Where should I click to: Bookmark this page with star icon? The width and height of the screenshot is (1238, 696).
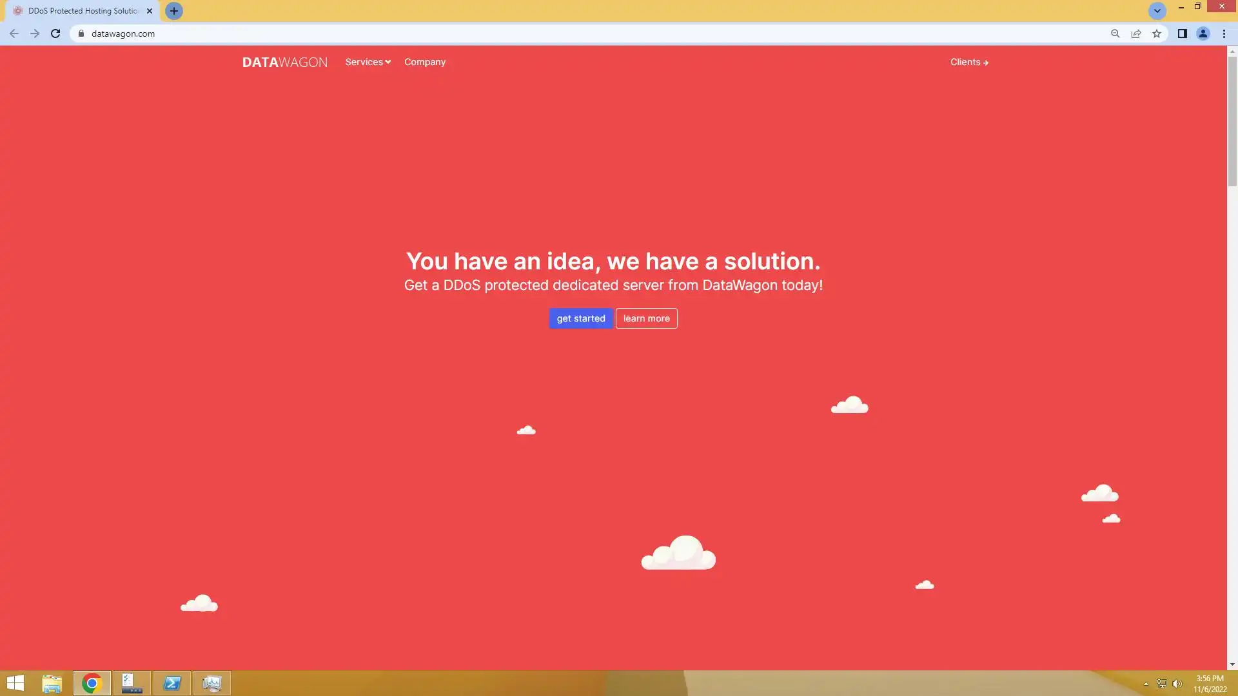[x=1157, y=34]
